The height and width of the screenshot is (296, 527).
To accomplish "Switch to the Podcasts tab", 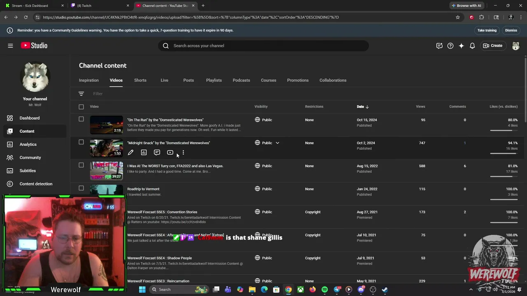I will tap(241, 80).
